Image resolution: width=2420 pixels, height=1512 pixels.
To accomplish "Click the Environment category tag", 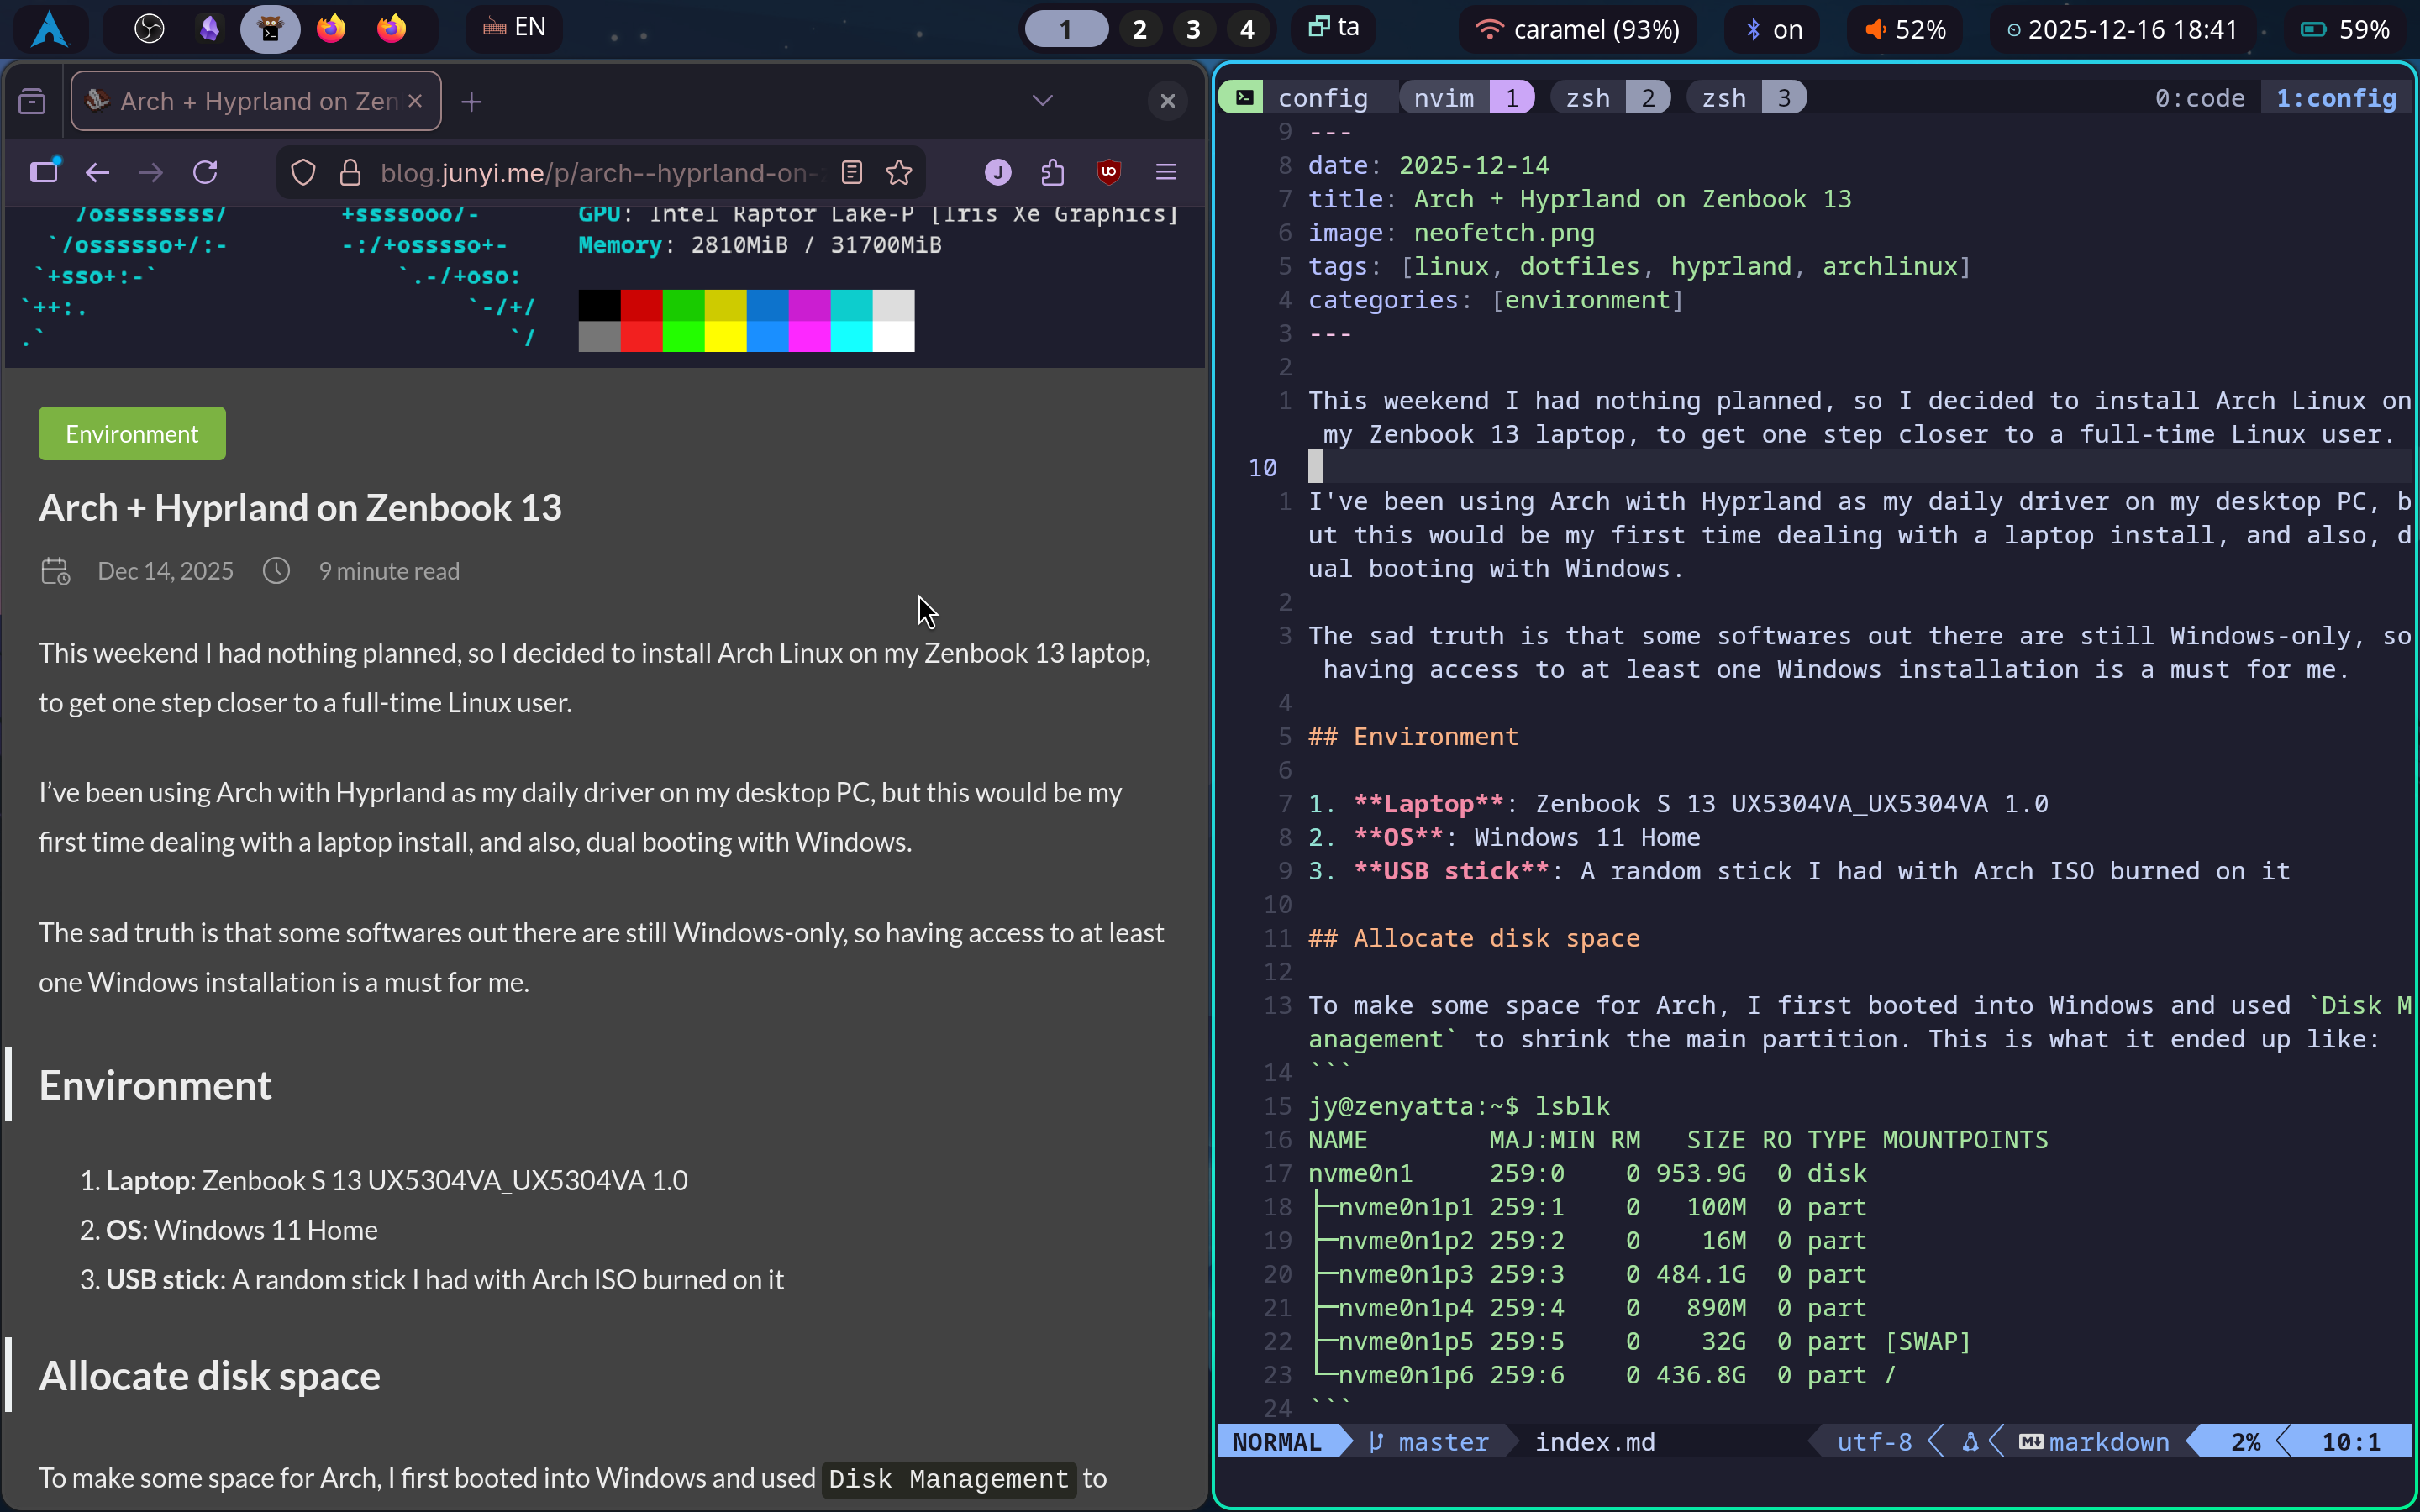I will pos(131,433).
